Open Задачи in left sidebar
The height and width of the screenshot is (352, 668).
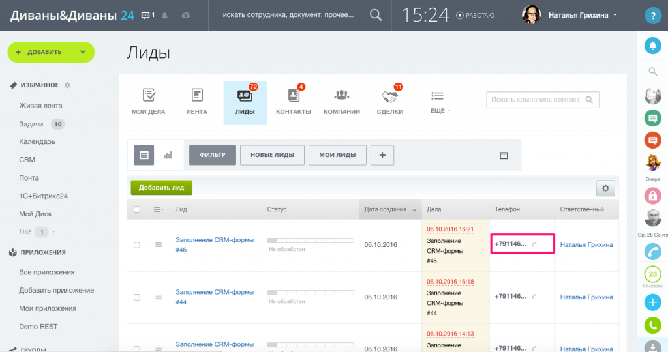[31, 124]
